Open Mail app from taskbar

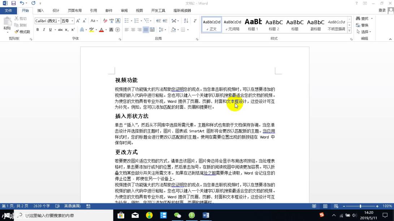pos(135,215)
